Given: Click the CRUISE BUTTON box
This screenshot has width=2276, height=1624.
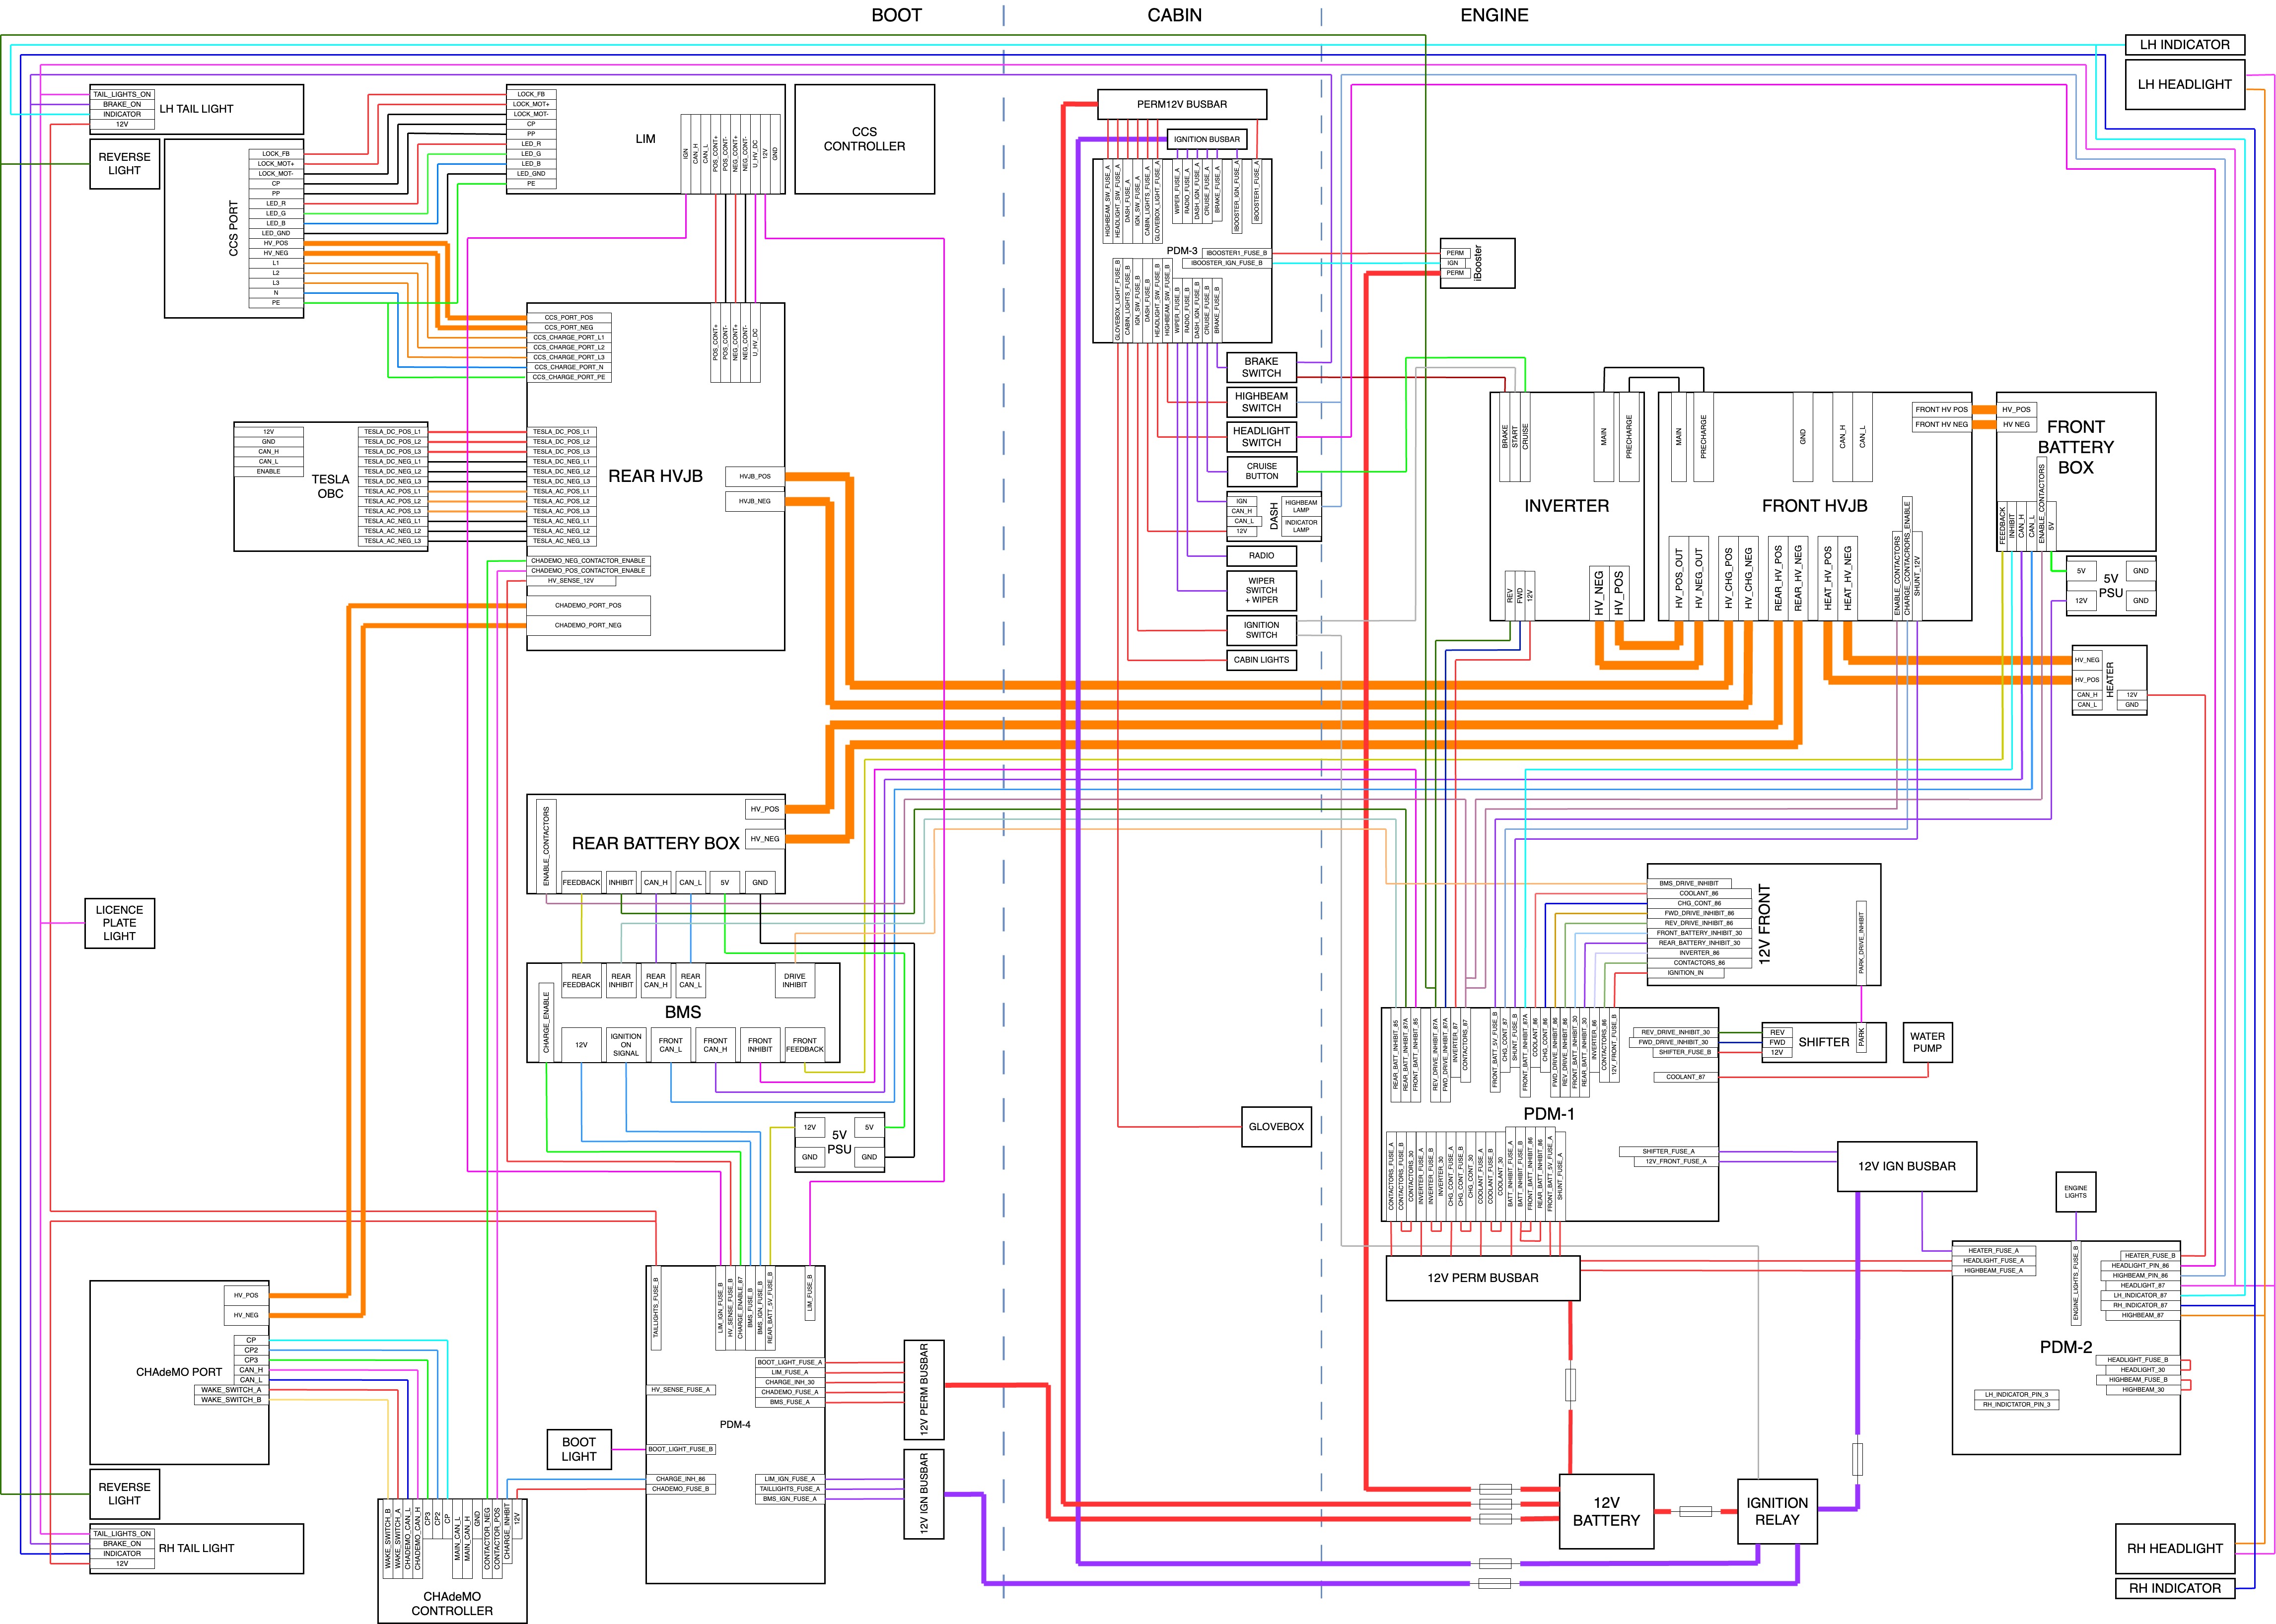Looking at the screenshot, I should pyautogui.click(x=1261, y=471).
